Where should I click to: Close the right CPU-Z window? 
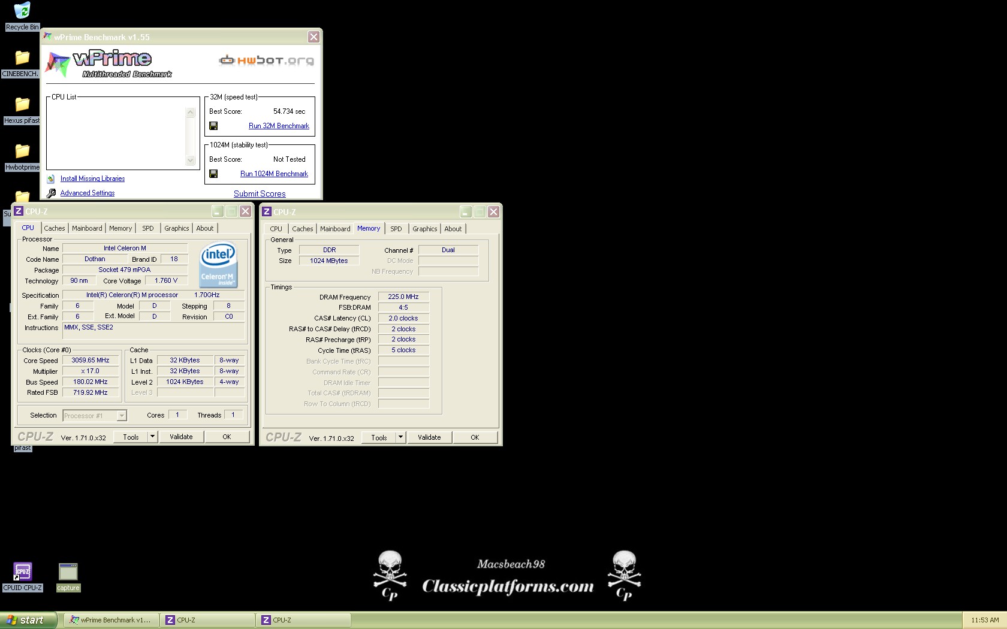tap(493, 211)
